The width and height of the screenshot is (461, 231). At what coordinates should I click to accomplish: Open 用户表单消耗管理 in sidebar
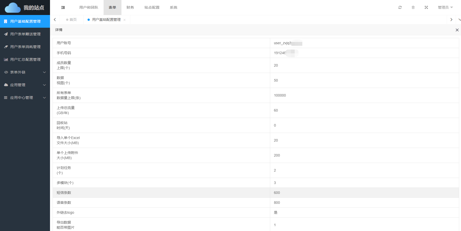coord(25,47)
